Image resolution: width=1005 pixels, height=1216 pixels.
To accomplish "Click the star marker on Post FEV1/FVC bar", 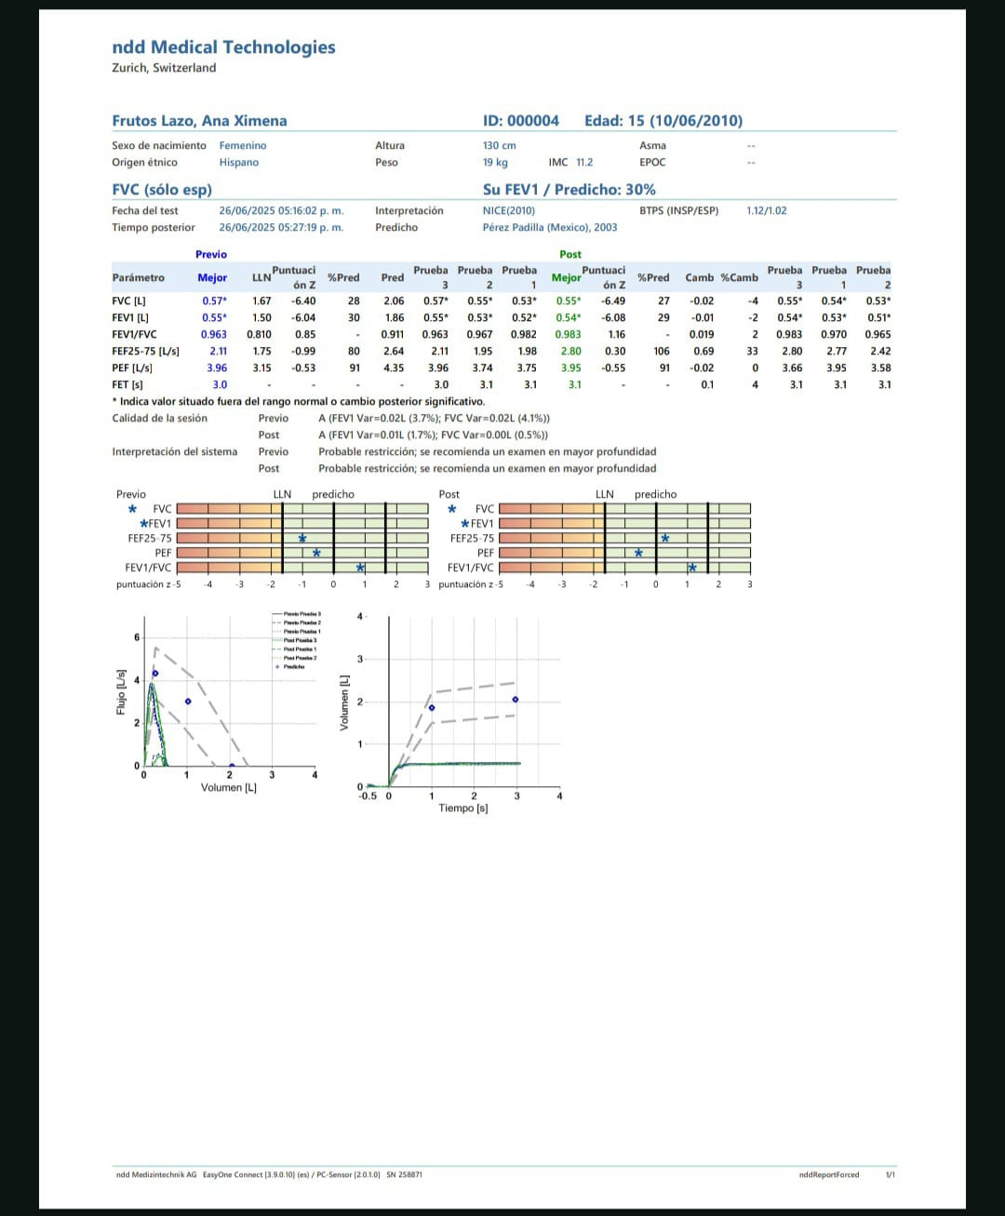I will (x=692, y=568).
